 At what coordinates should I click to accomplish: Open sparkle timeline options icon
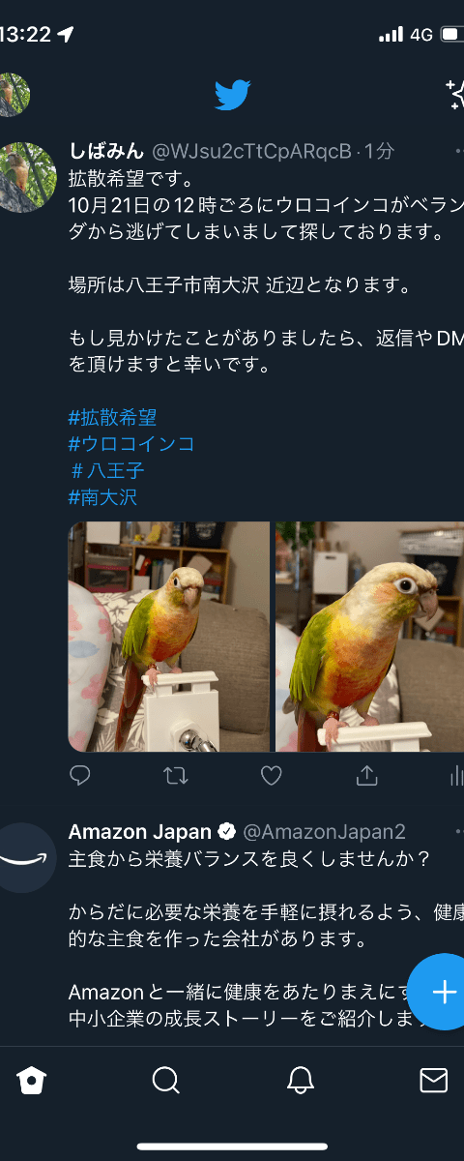454,95
